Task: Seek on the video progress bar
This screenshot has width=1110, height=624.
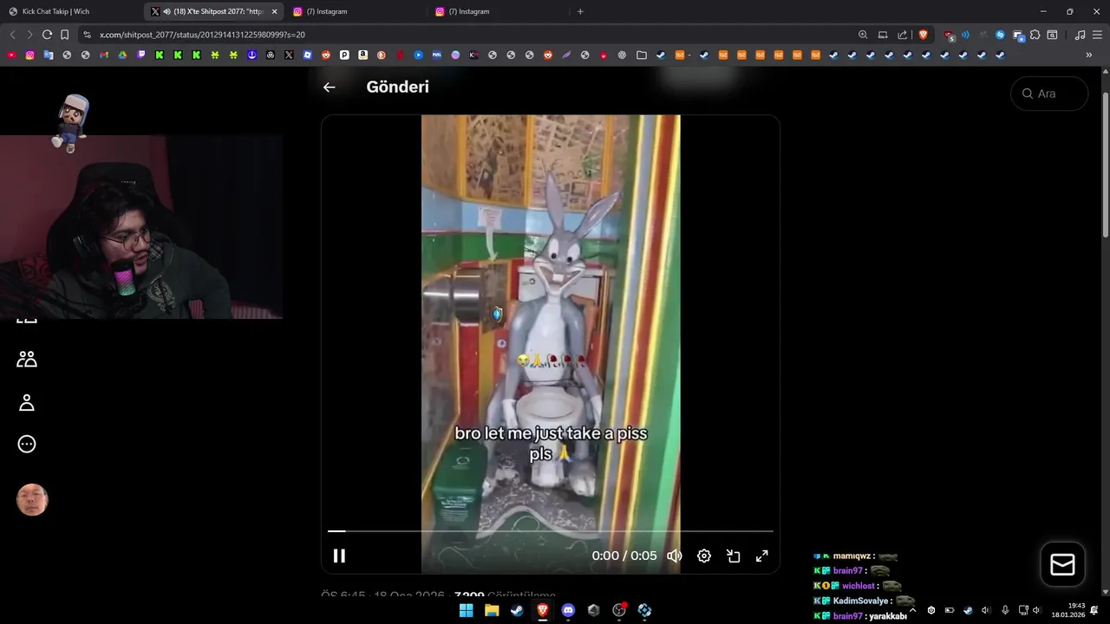Action: 550,530
